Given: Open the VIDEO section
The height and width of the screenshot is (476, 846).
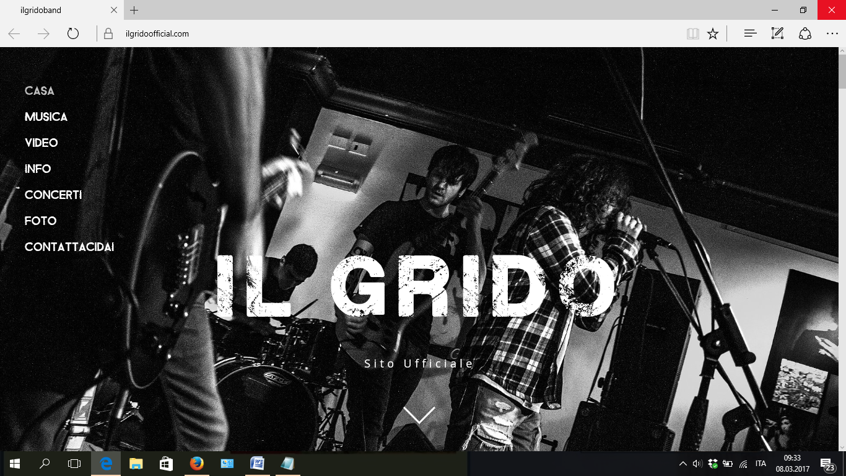Looking at the screenshot, I should point(41,143).
